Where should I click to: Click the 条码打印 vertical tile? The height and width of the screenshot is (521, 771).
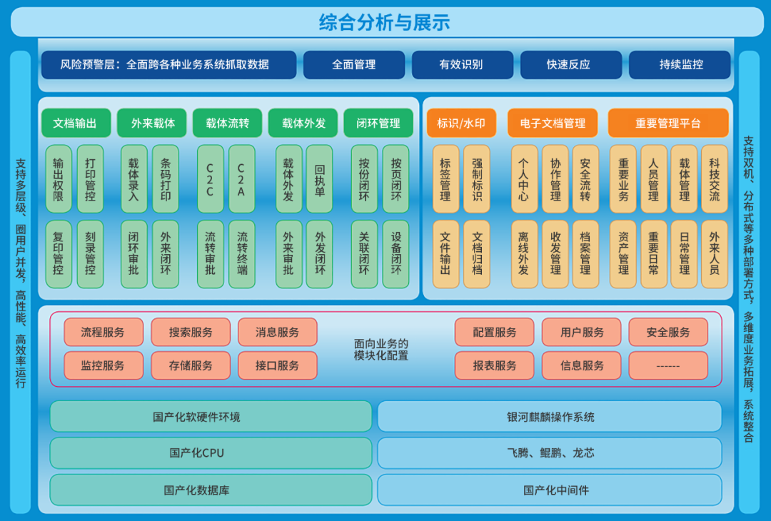coord(166,178)
